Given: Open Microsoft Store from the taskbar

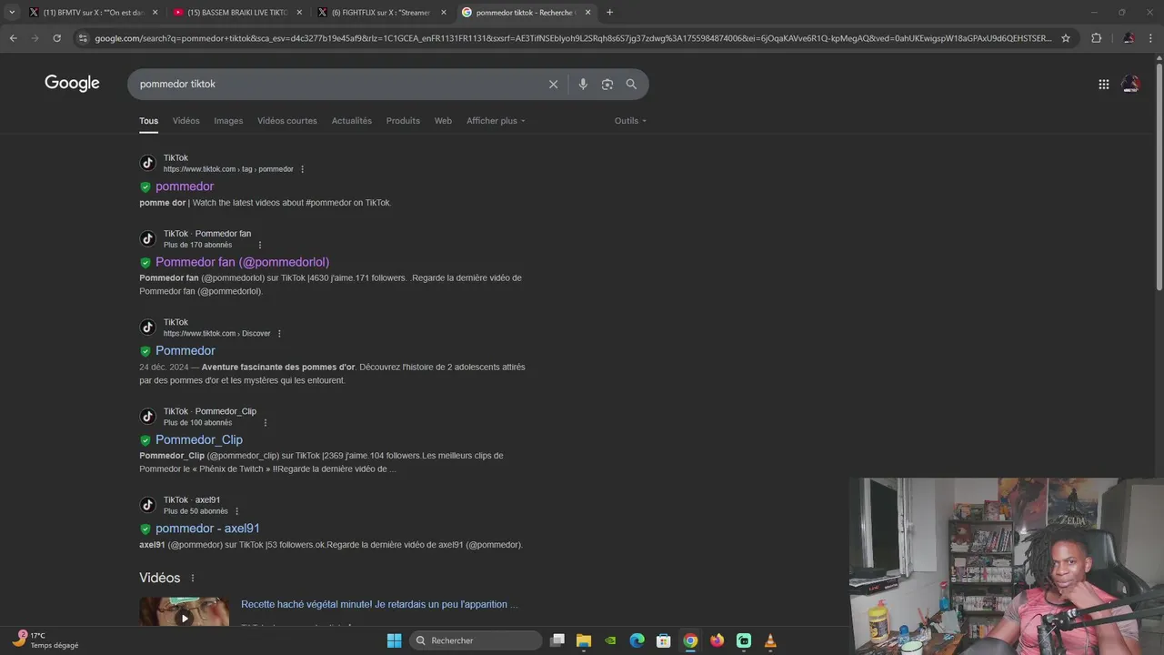Looking at the screenshot, I should [664, 640].
